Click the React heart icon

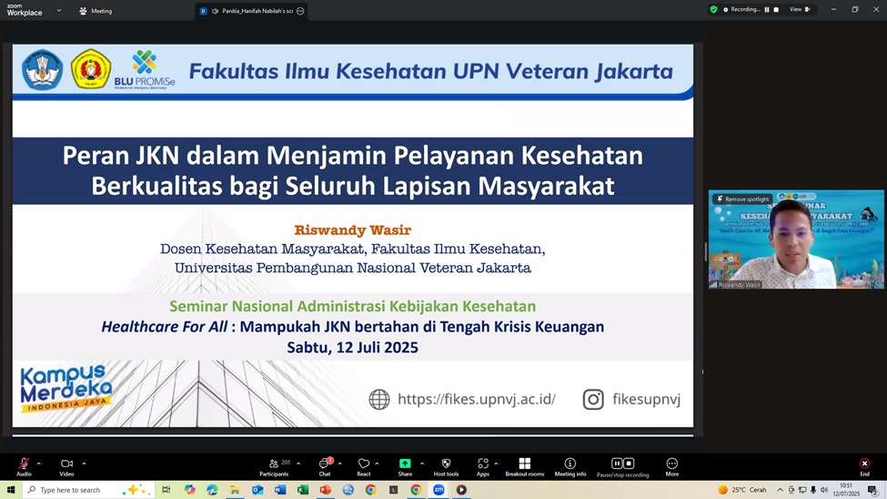coord(364,465)
